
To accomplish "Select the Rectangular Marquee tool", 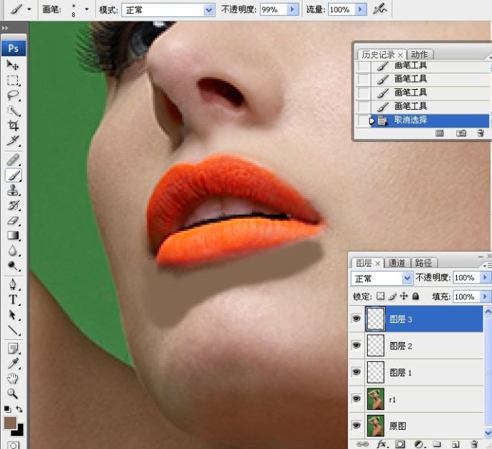I will (13, 81).
